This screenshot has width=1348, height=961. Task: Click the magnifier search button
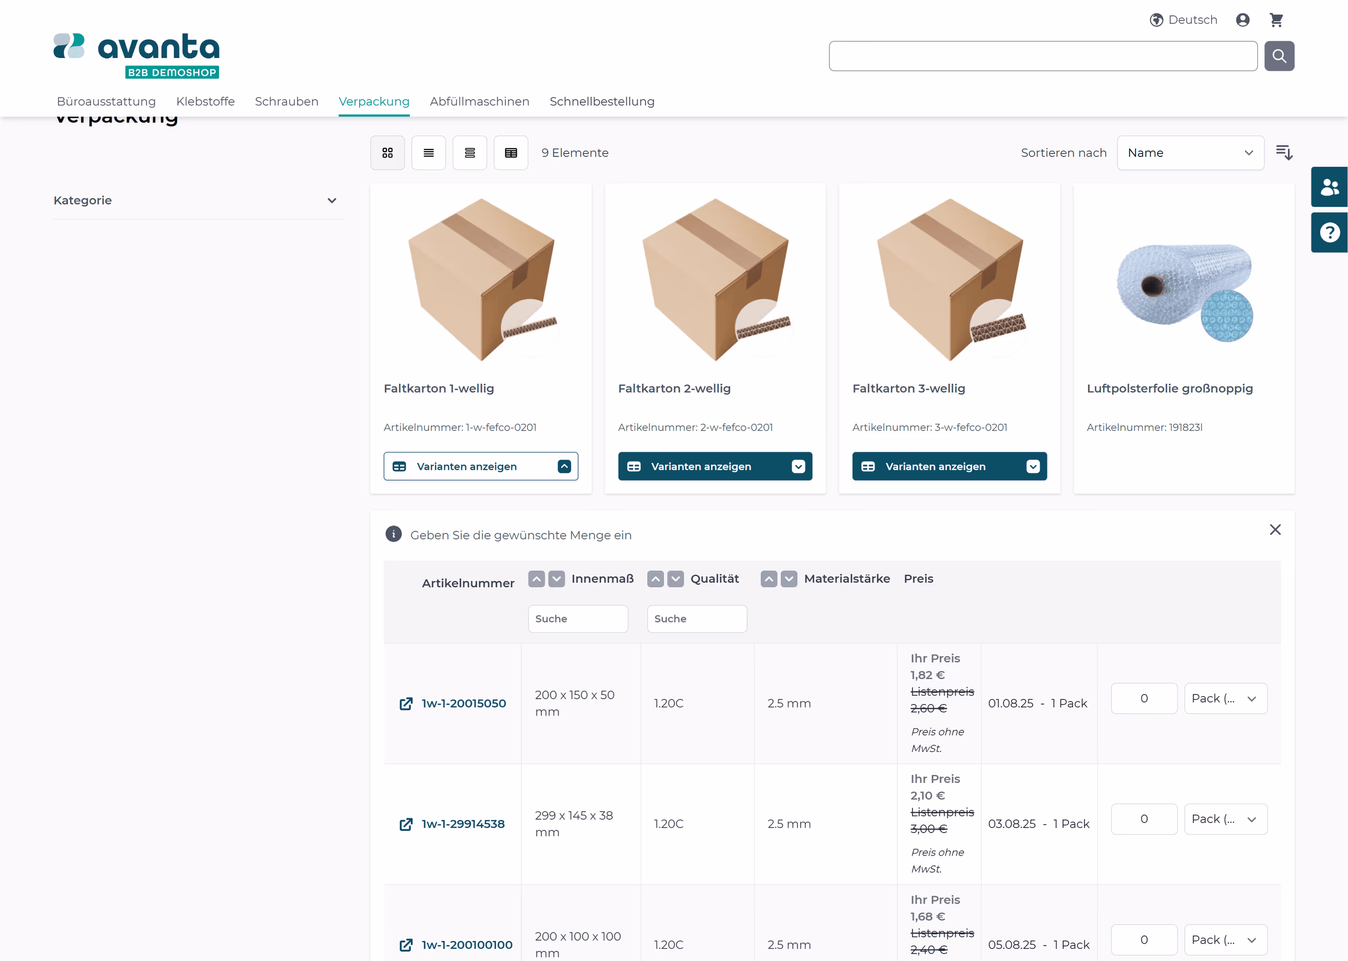(x=1279, y=56)
